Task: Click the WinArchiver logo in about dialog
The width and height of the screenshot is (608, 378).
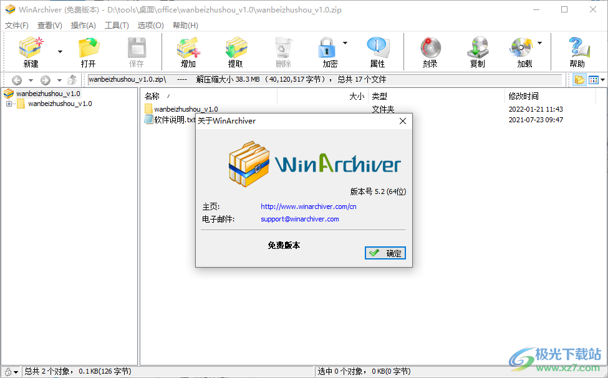Action: 314,164
